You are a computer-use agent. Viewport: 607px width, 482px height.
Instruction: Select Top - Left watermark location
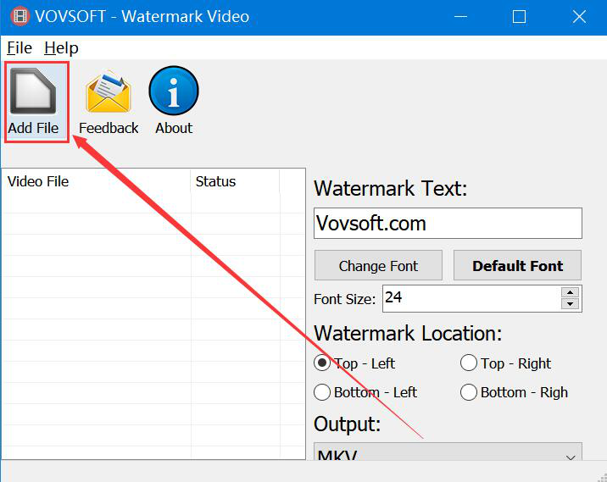coord(322,363)
